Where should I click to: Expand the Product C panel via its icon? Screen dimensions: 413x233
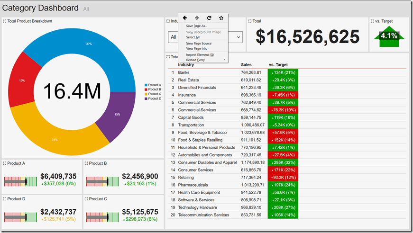coord(86,199)
